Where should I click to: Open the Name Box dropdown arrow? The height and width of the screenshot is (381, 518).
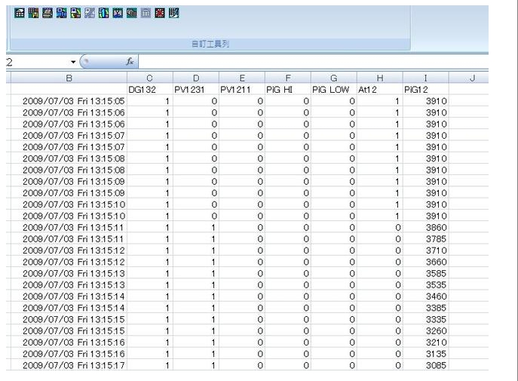click(73, 62)
